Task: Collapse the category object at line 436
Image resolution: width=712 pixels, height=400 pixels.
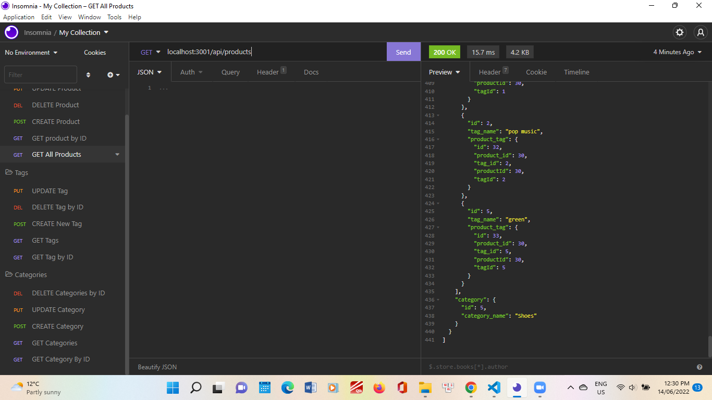Action: (x=438, y=300)
